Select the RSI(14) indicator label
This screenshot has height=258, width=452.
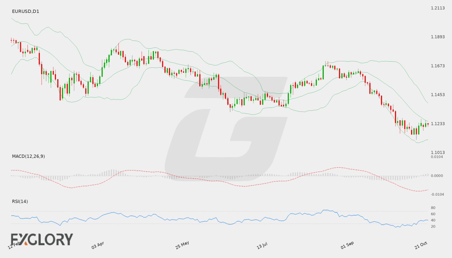click(20, 201)
